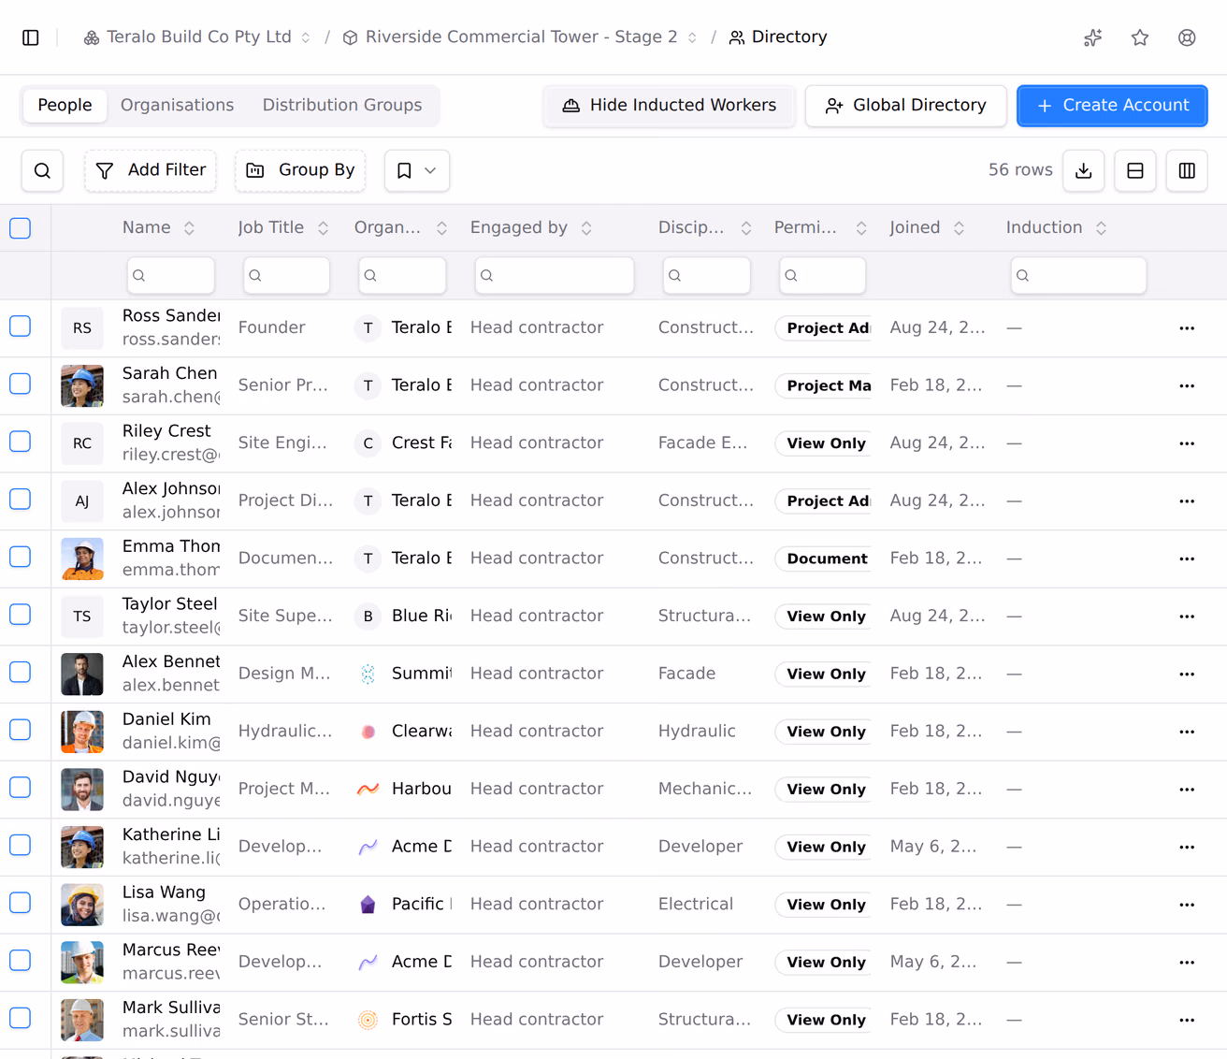The image size is (1227, 1059).
Task: Download the directory table export
Action: (1084, 170)
